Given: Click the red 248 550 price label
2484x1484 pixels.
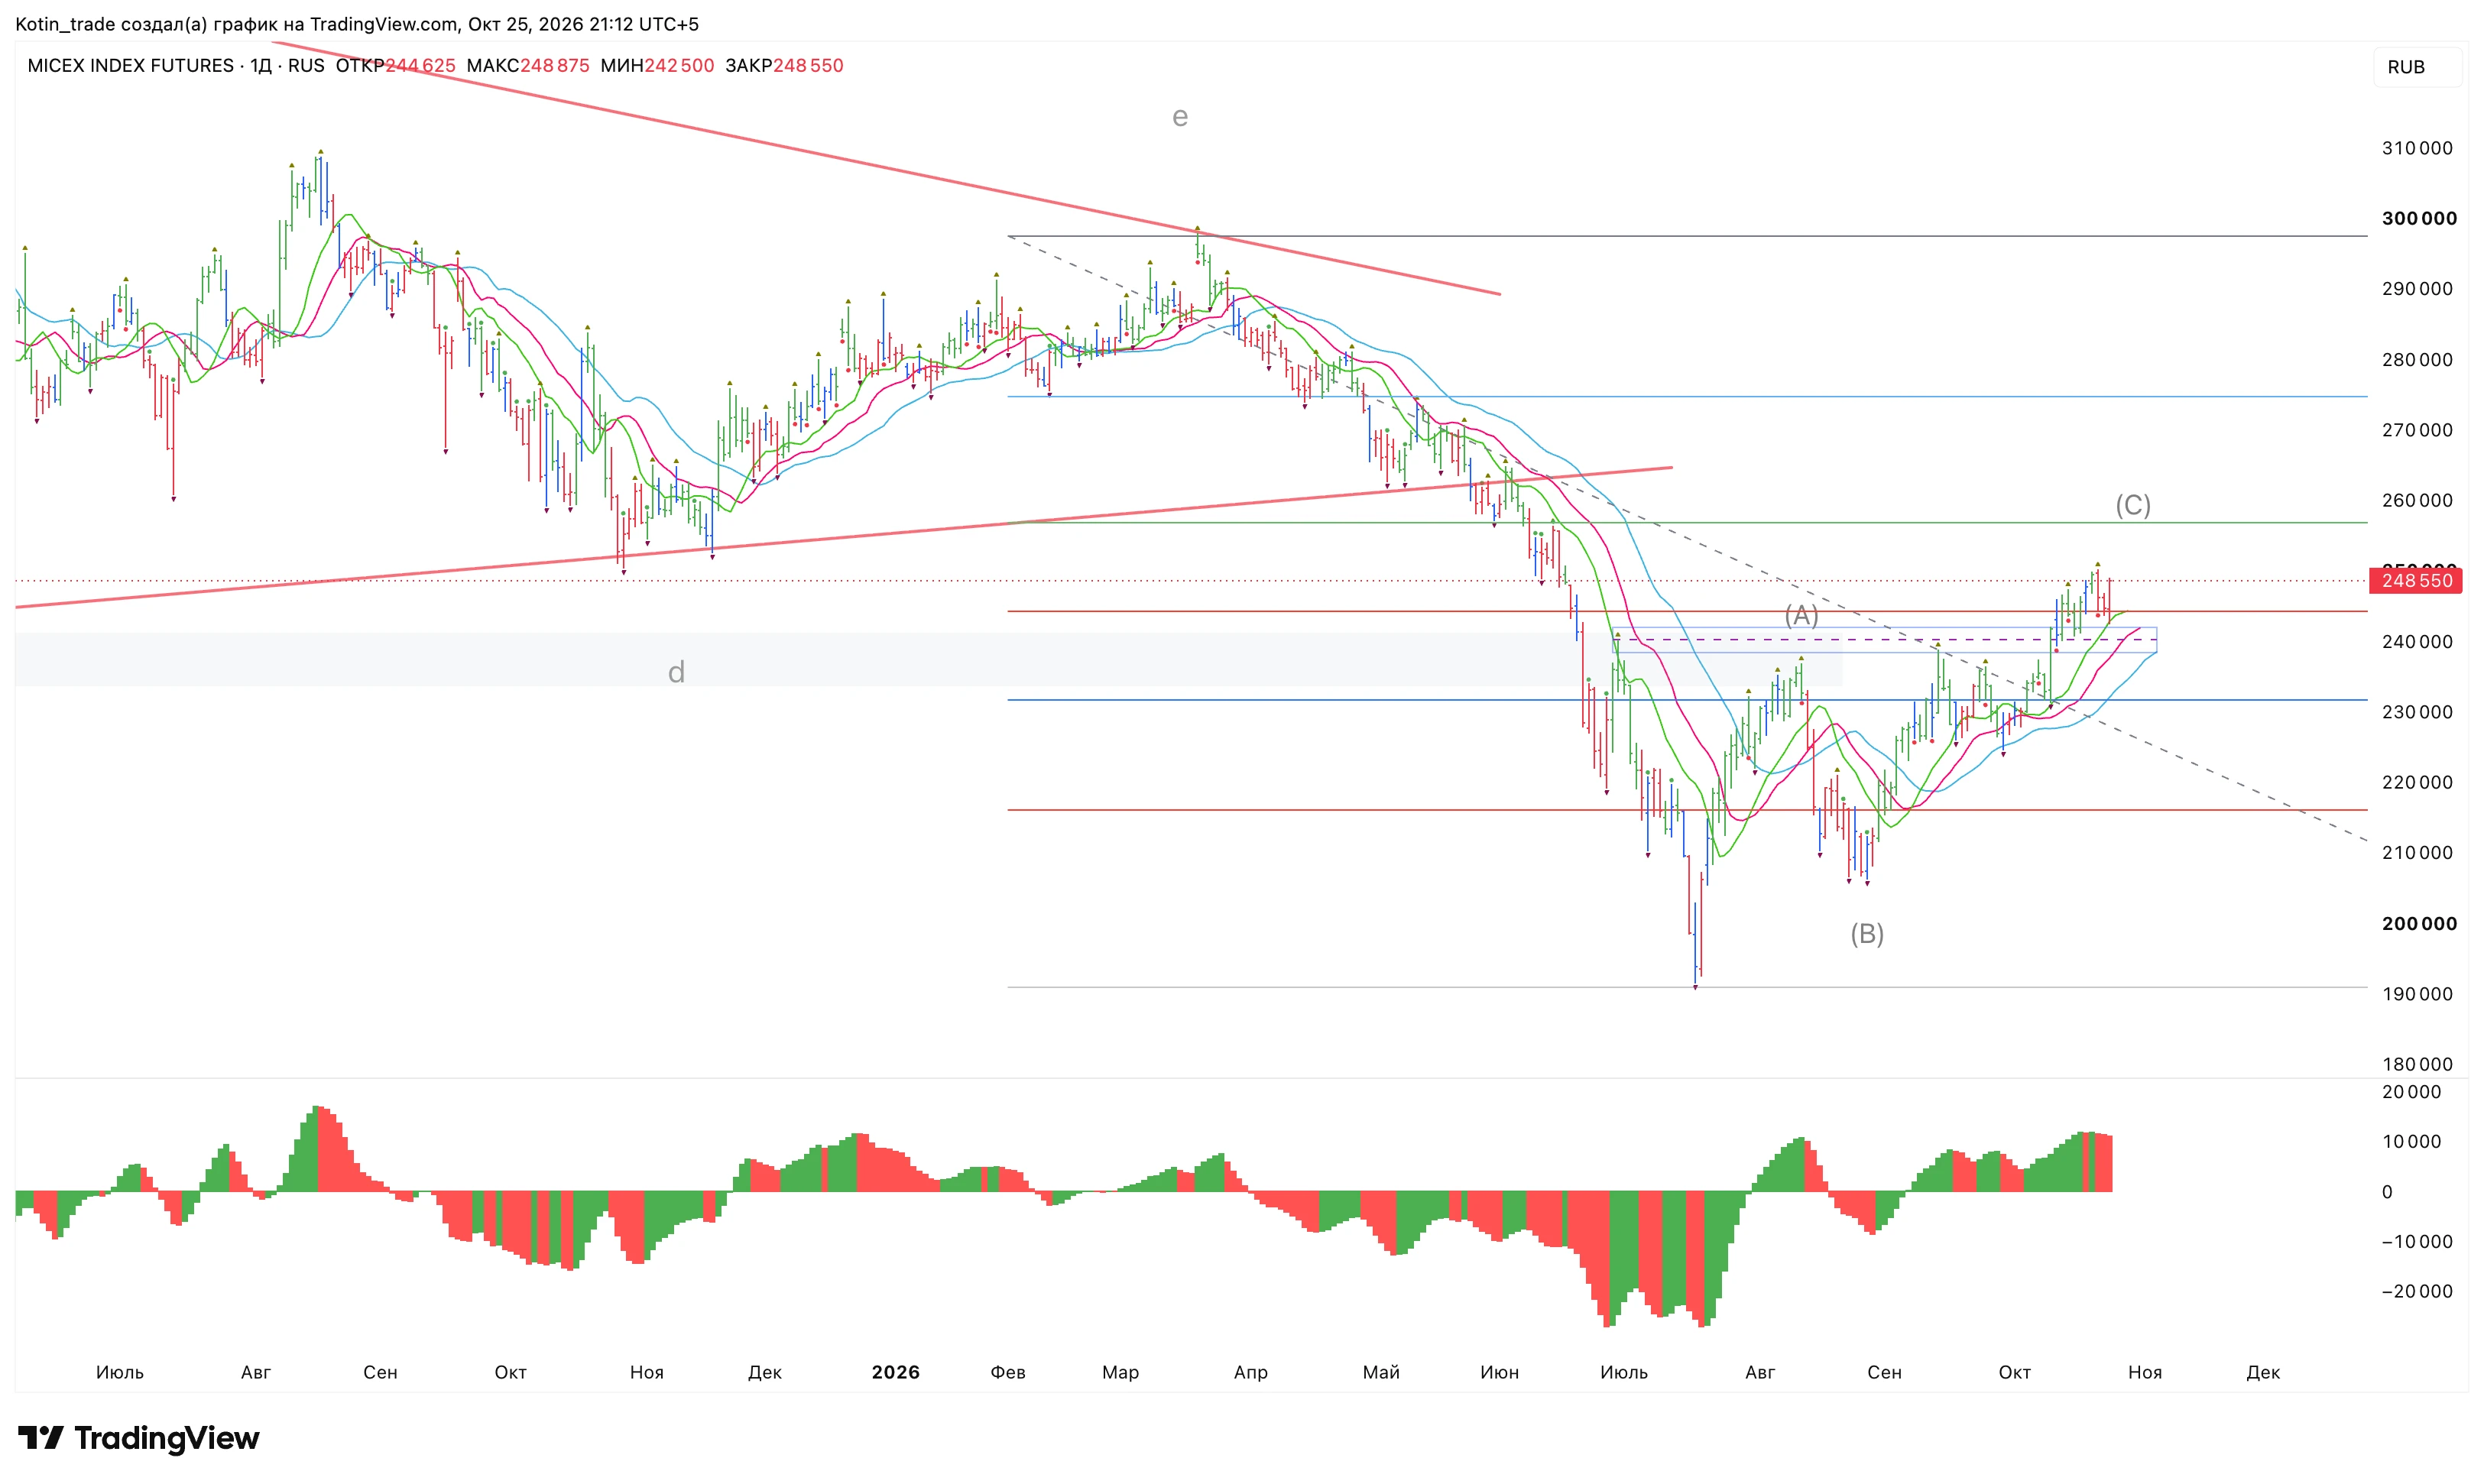Looking at the screenshot, I should [x=2416, y=580].
